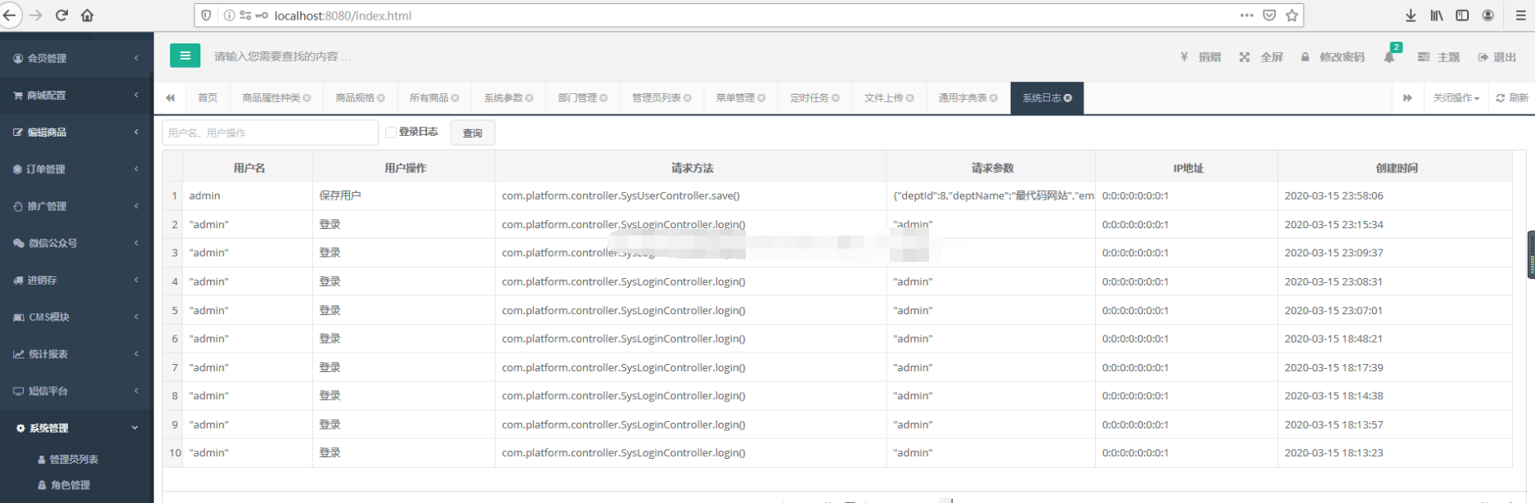1535x503 pixels.
Task: Switch to the 定时任务 tab
Action: coord(815,98)
